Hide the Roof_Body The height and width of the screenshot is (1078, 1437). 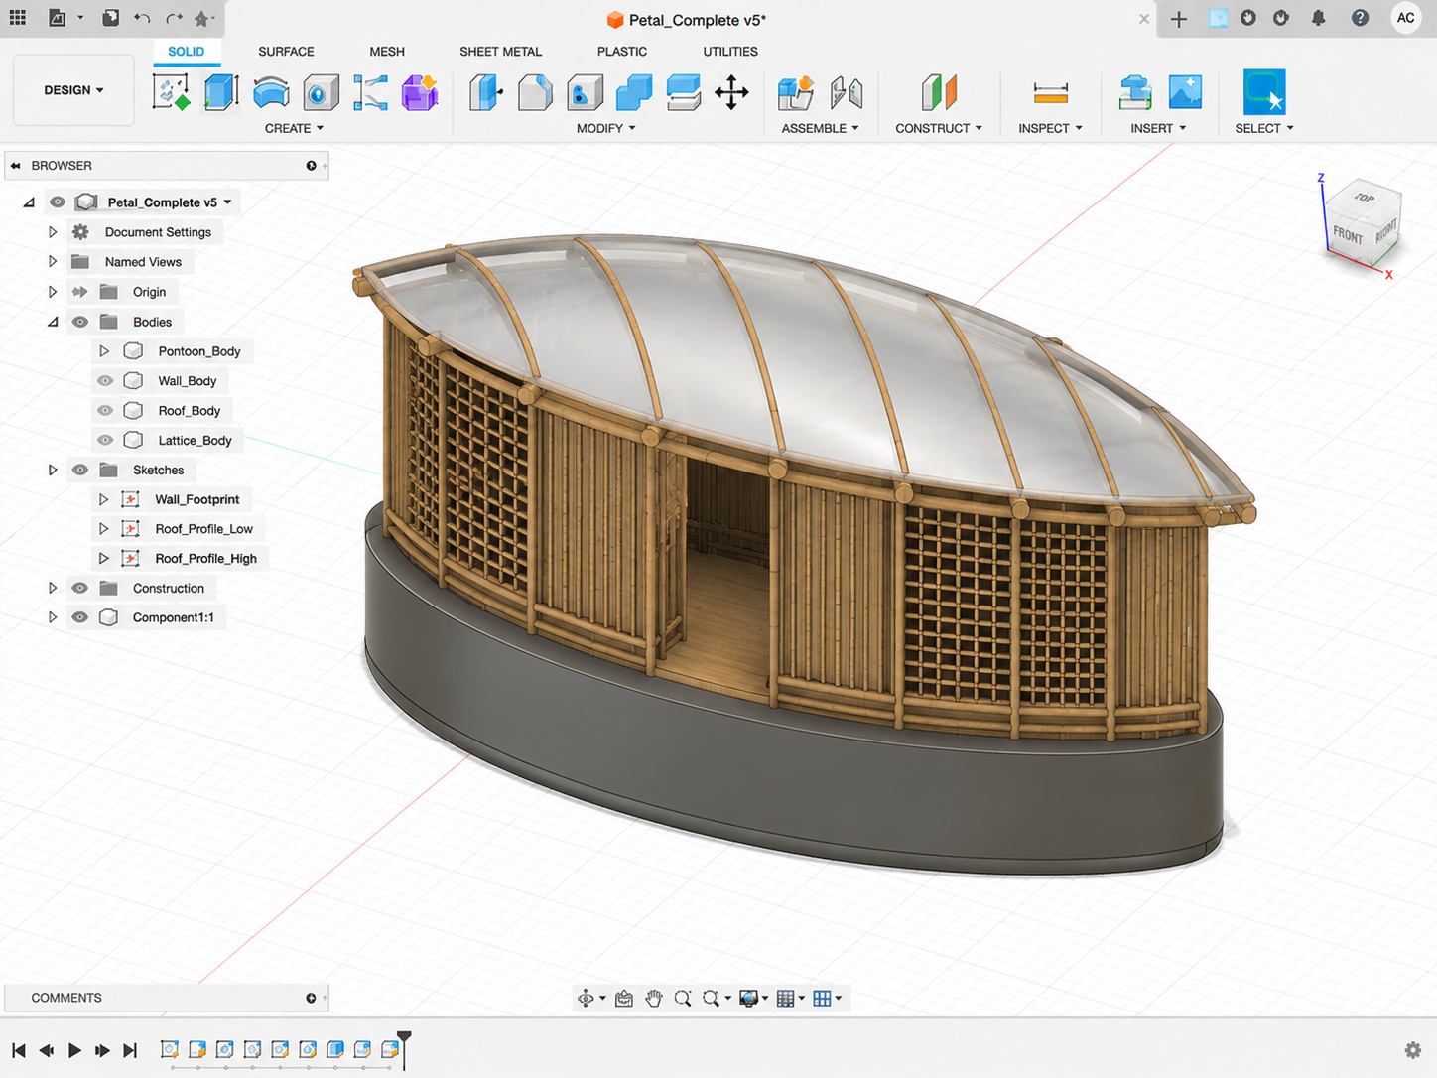[x=105, y=411]
